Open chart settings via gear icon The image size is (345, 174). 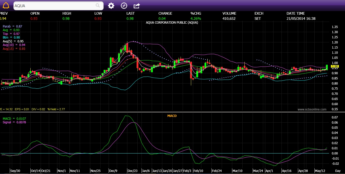pos(111,6)
